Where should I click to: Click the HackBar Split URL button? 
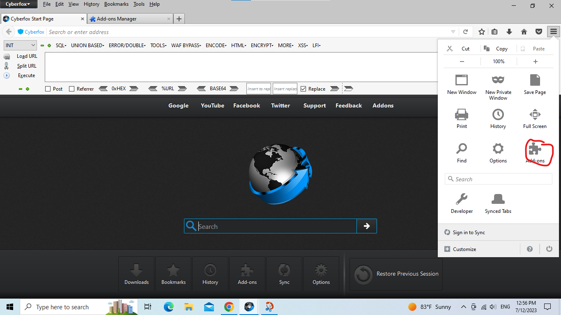click(x=27, y=66)
